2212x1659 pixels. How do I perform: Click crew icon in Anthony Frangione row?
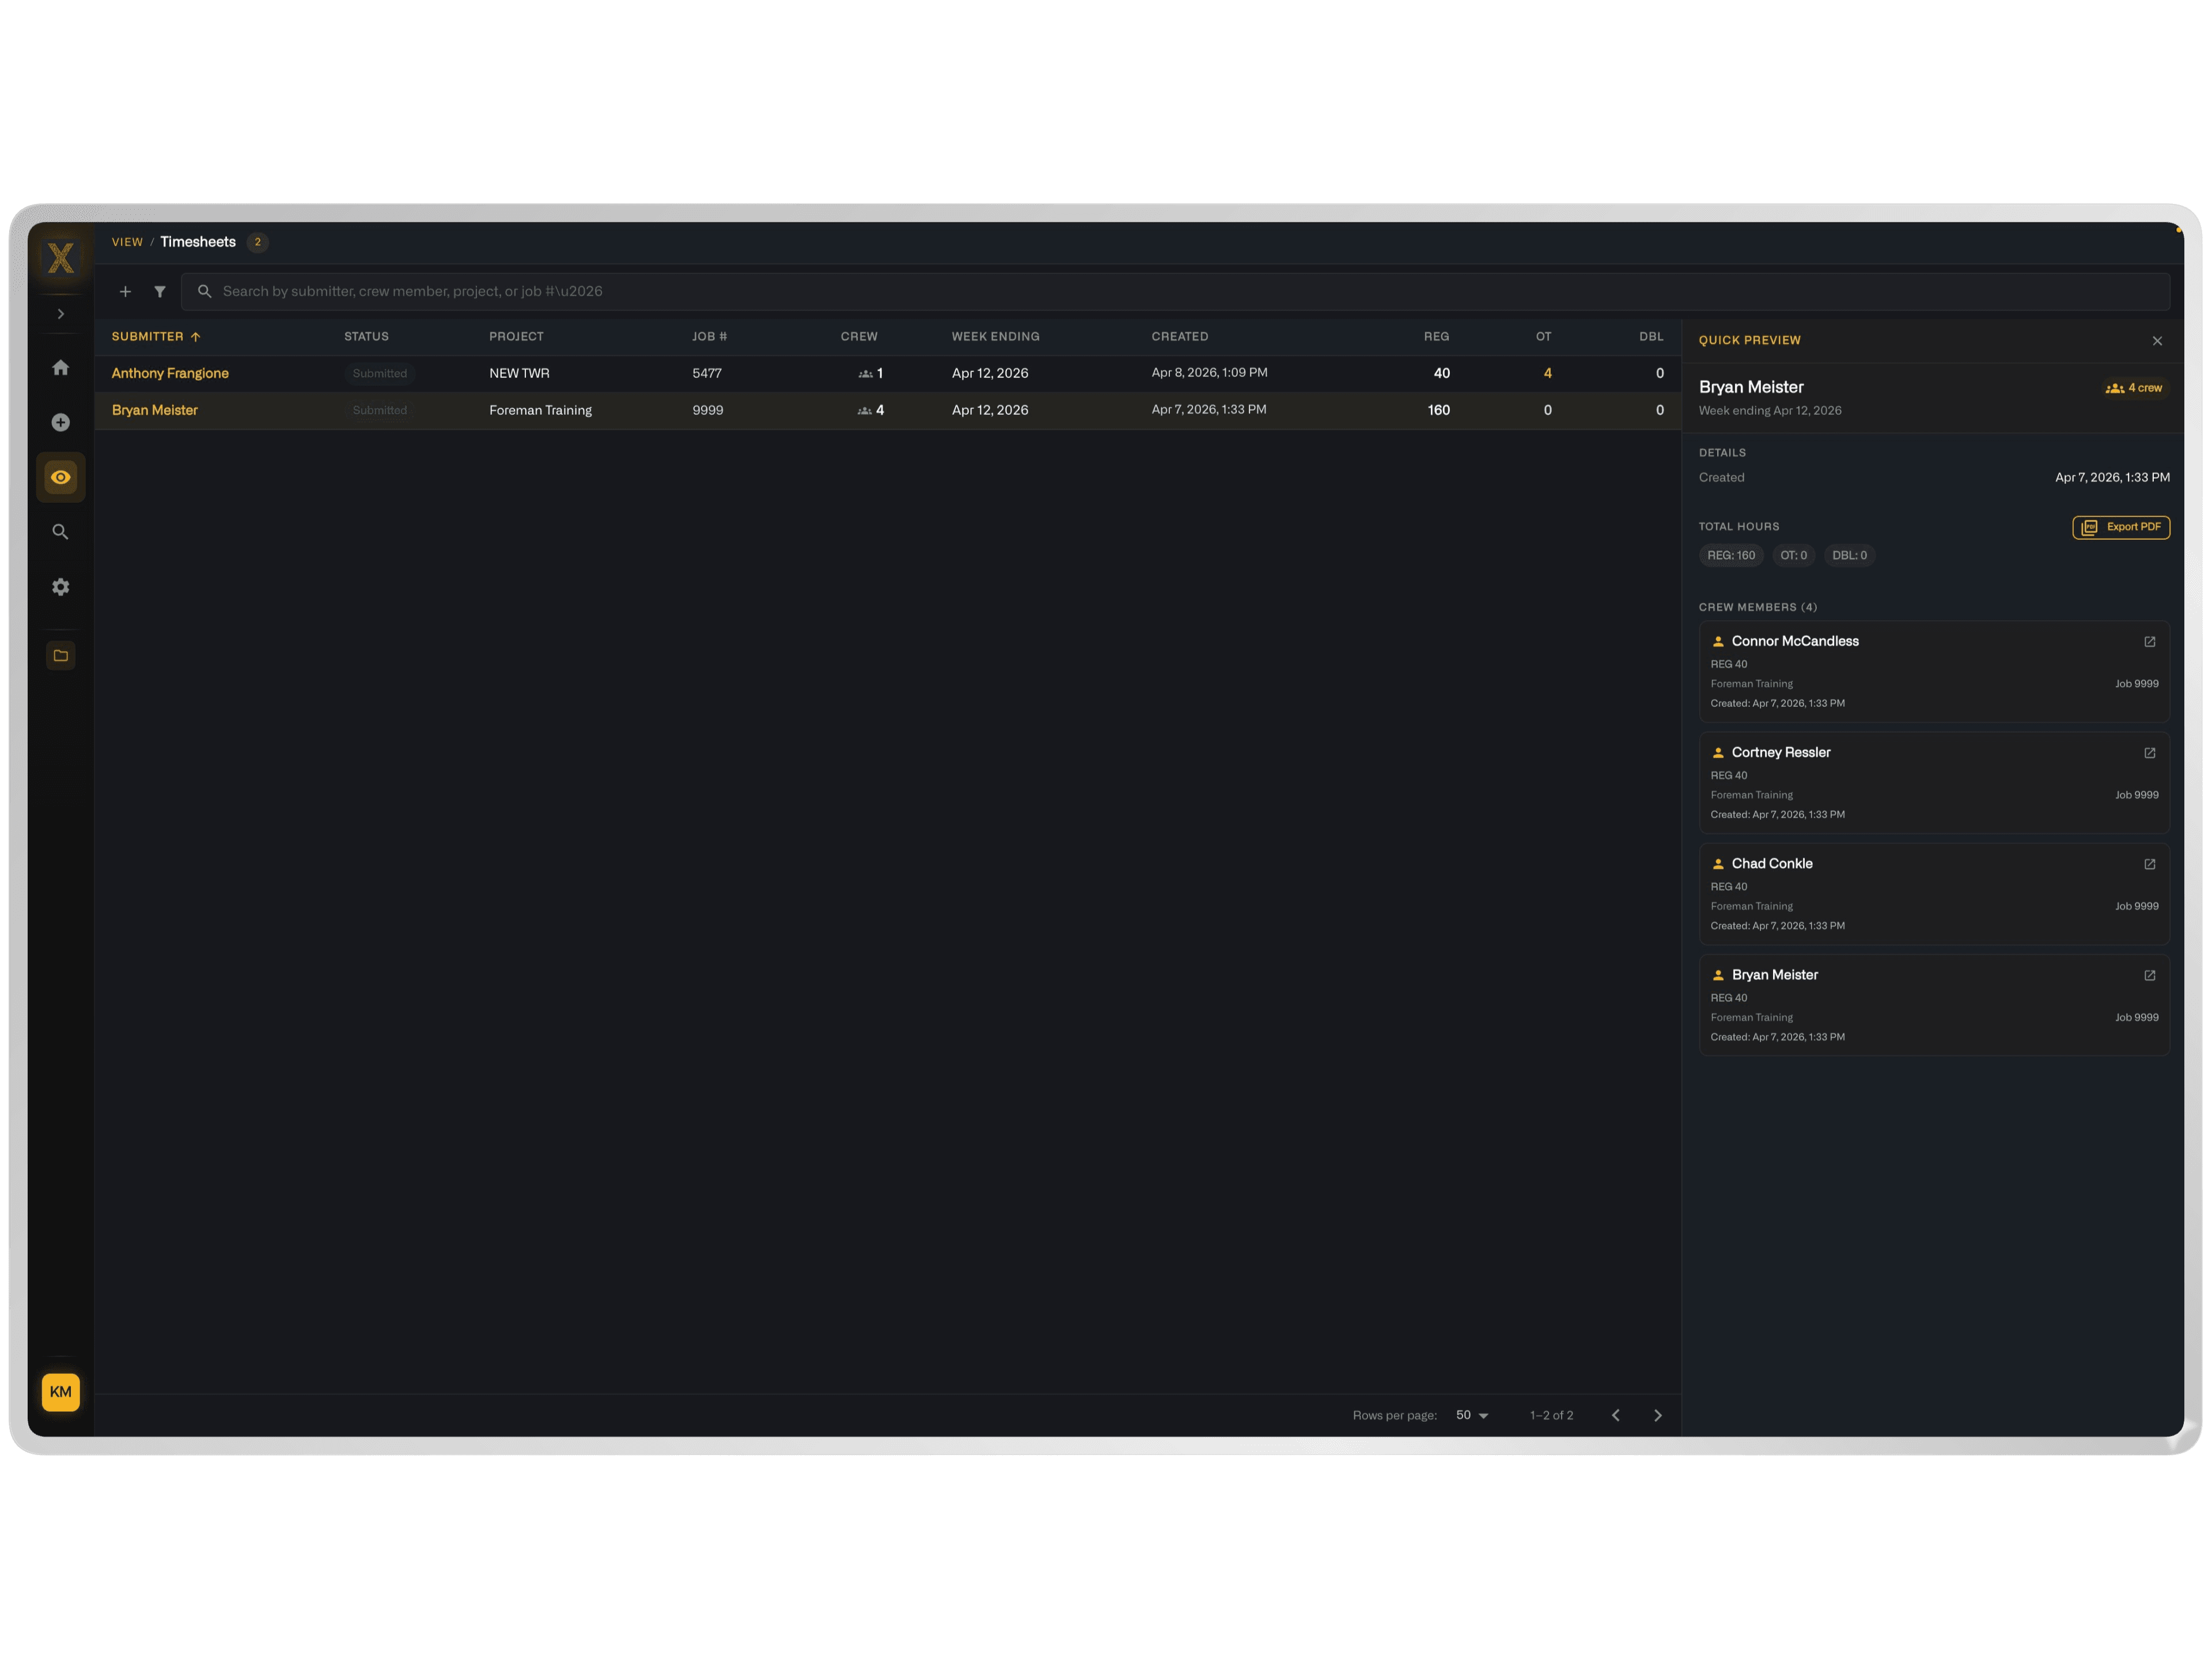click(865, 374)
